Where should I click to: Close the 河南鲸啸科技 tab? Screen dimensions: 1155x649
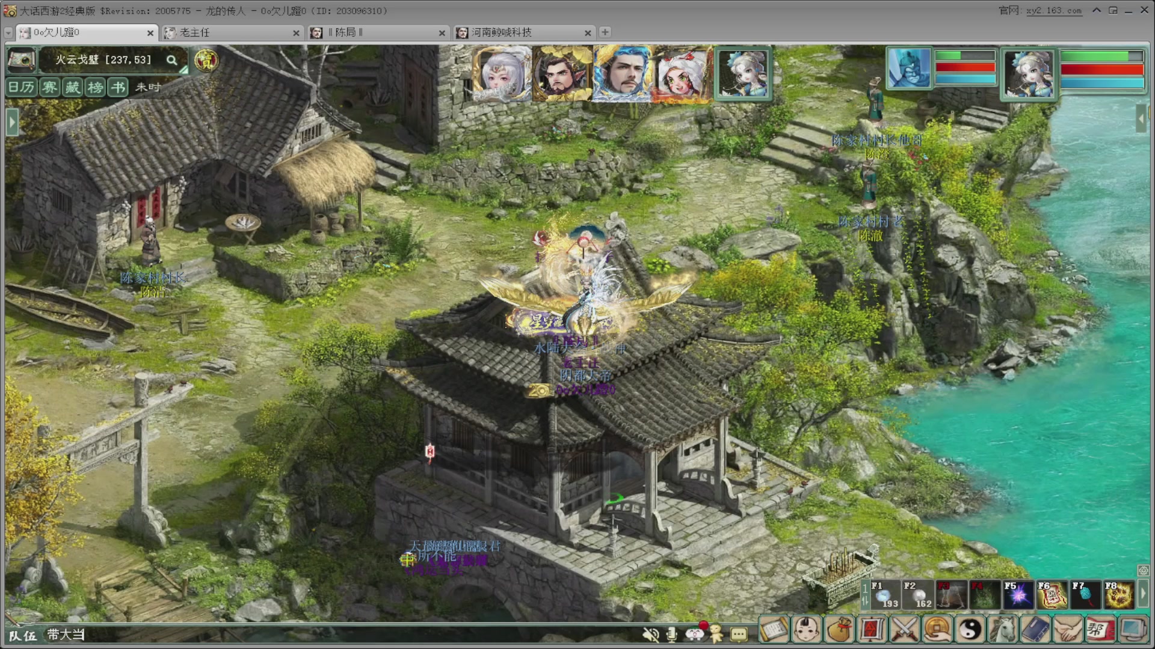(588, 33)
